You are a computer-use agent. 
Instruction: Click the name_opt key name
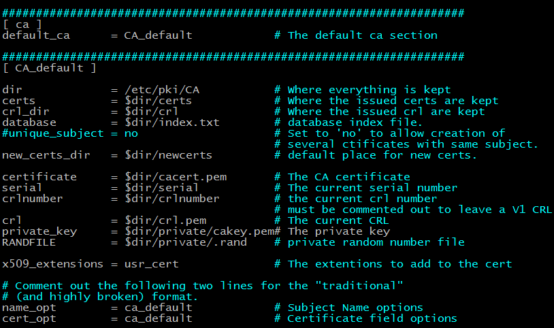click(x=29, y=308)
